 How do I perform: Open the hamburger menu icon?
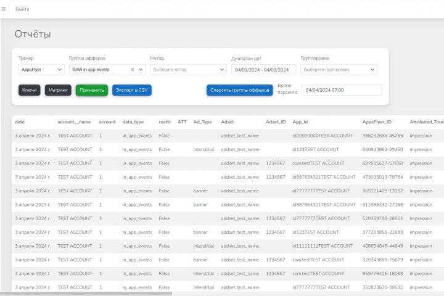pos(4,9)
